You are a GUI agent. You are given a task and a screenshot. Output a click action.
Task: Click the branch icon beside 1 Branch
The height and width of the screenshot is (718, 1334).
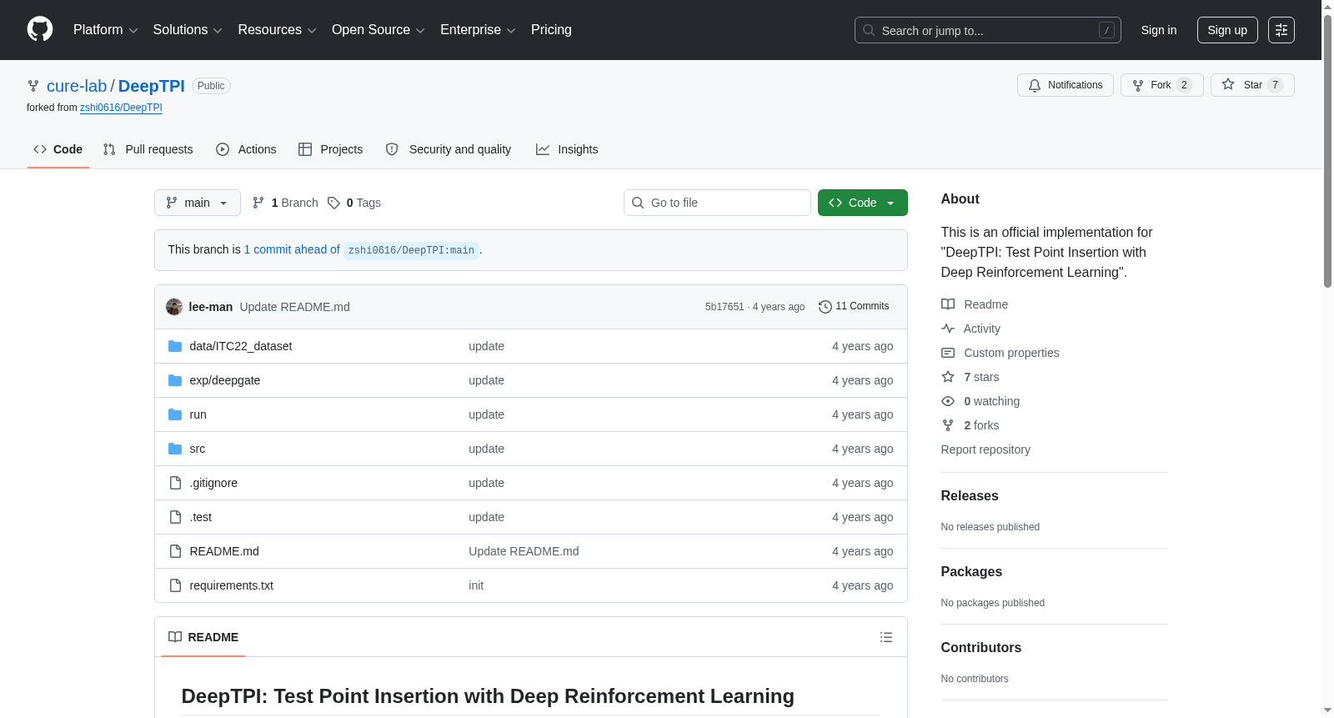coord(258,203)
